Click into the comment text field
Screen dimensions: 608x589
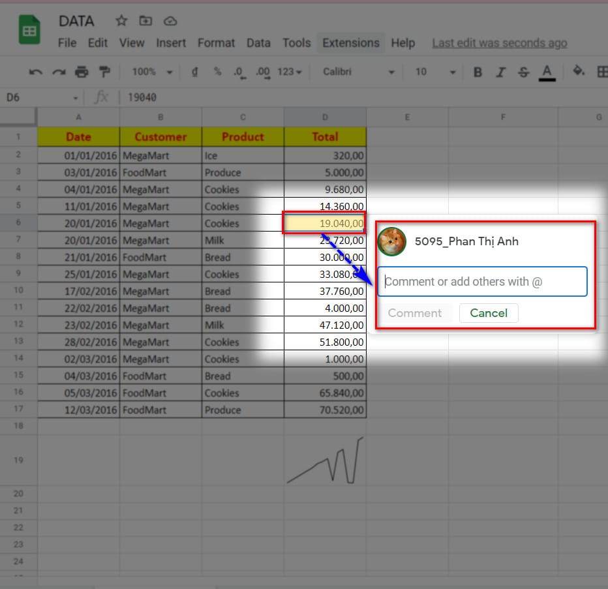click(x=482, y=282)
